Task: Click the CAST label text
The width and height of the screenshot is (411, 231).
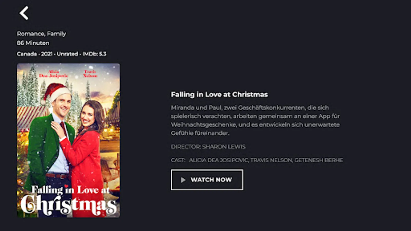Action: (178, 160)
